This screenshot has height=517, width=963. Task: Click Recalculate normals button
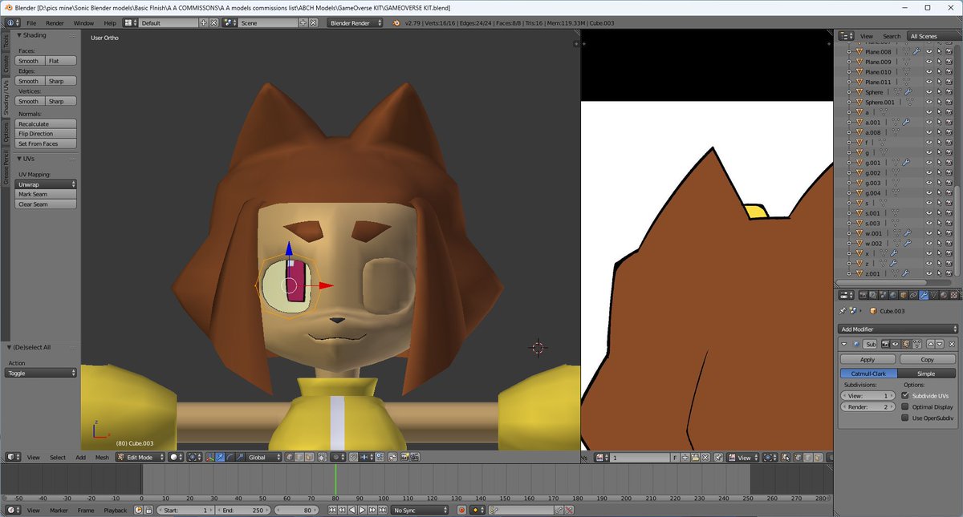[47, 124]
